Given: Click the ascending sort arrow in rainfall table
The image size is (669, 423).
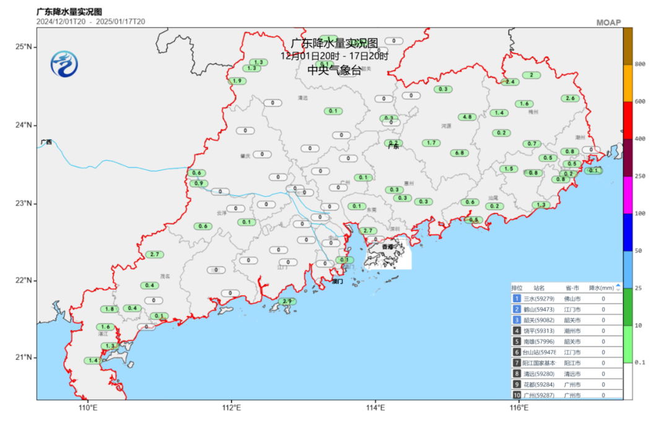Looking at the screenshot, I should 618,286.
